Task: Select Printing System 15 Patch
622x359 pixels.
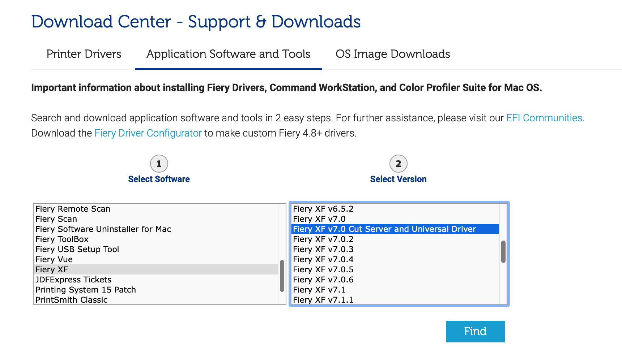Action: (x=85, y=290)
